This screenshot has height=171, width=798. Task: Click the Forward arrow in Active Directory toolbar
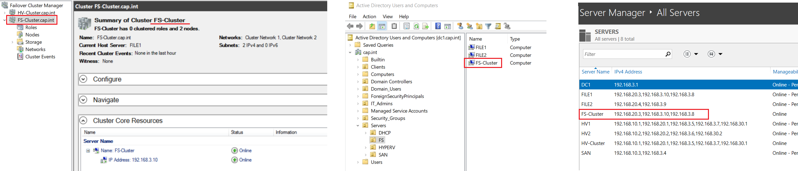point(360,26)
